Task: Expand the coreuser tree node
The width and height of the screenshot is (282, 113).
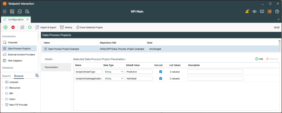Action: pos(3,82)
